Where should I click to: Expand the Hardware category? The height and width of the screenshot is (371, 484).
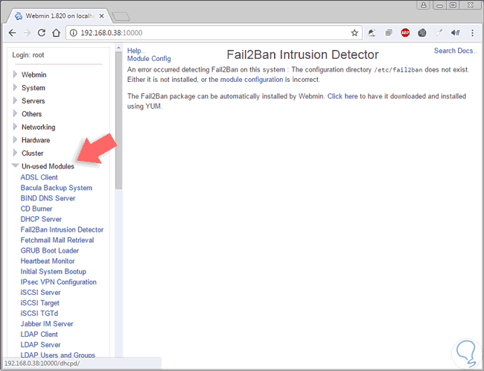click(x=36, y=140)
